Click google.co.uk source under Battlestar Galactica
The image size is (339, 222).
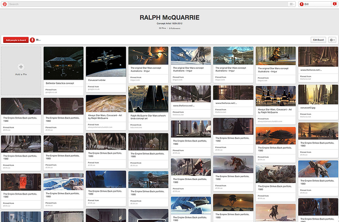[51, 92]
